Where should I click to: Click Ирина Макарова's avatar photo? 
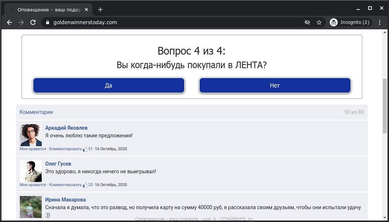pyautogui.click(x=31, y=207)
